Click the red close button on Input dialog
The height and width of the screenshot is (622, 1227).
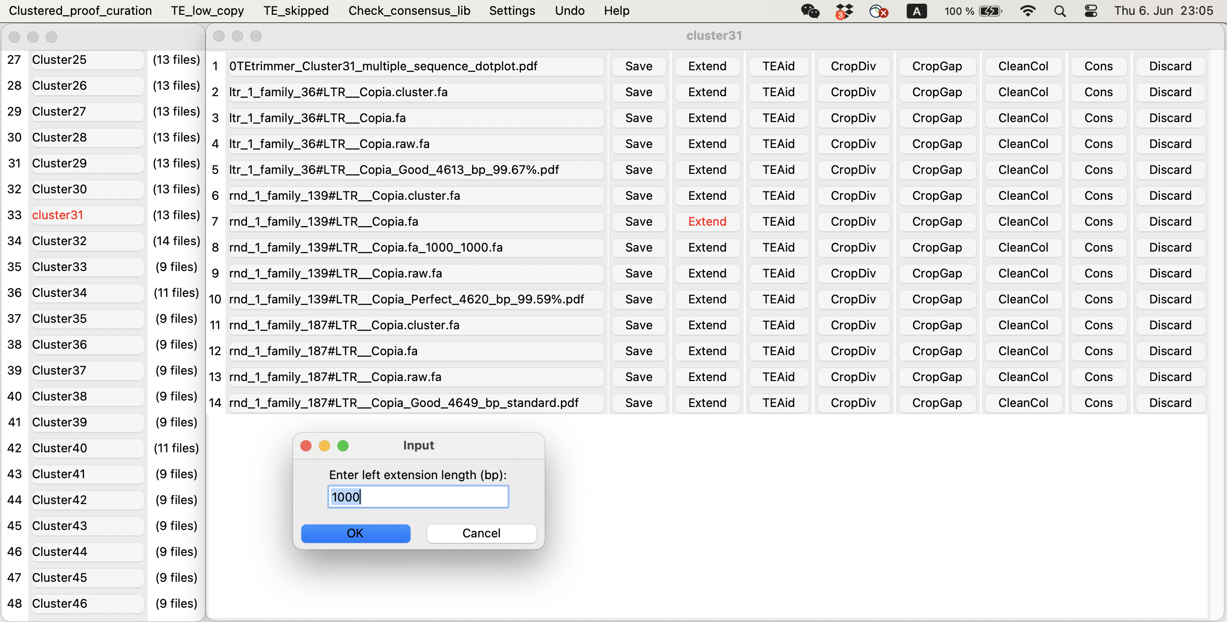(306, 445)
